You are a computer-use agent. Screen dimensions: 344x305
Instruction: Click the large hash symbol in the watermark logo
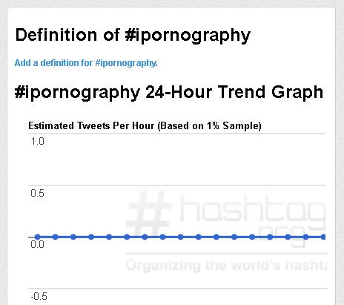tap(149, 214)
